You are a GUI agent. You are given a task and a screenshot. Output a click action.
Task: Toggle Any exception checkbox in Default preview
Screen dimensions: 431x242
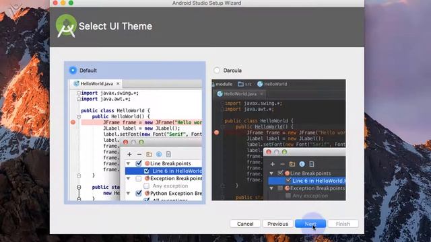coord(147,186)
